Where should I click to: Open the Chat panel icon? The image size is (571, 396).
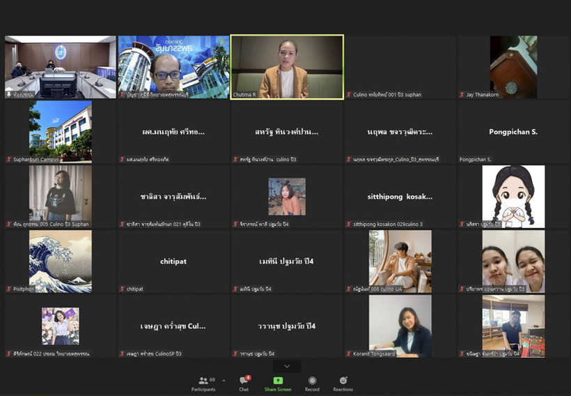243,381
